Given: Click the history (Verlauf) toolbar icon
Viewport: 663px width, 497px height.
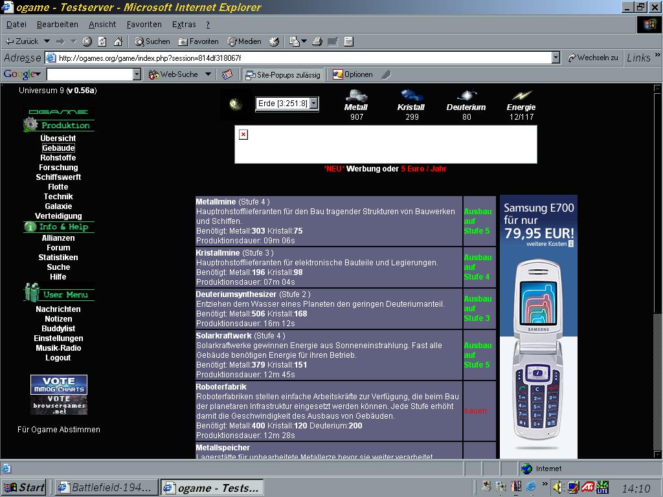Looking at the screenshot, I should pyautogui.click(x=274, y=41).
